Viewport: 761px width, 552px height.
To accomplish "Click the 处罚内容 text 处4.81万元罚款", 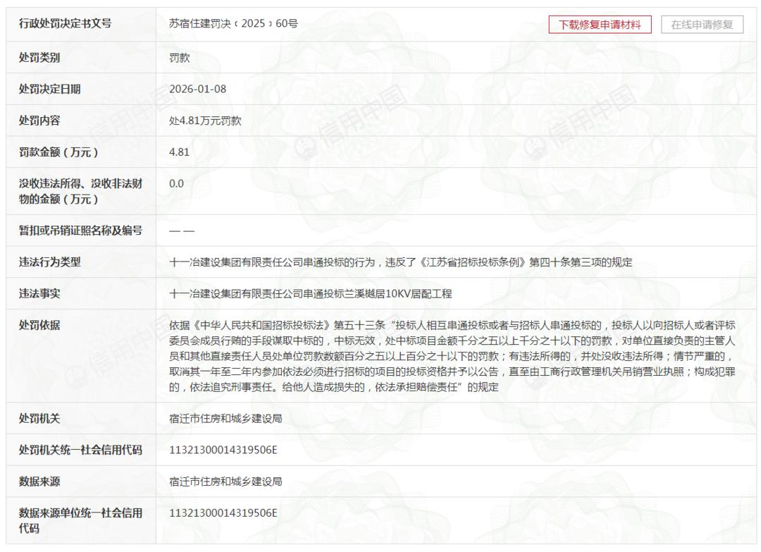I will [205, 121].
